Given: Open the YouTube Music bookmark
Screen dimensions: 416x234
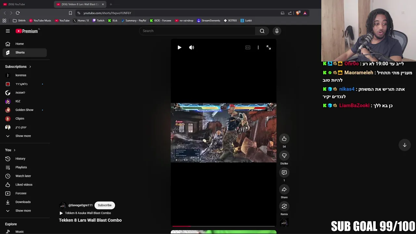Looking at the screenshot, I should pyautogui.click(x=40, y=20).
